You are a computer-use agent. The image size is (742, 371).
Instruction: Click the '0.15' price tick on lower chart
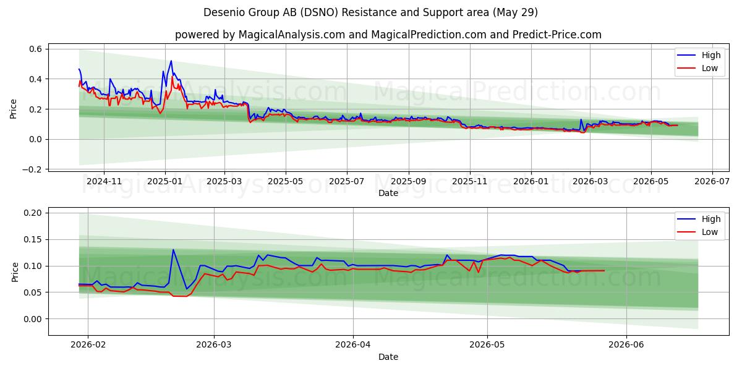pyautogui.click(x=33, y=239)
